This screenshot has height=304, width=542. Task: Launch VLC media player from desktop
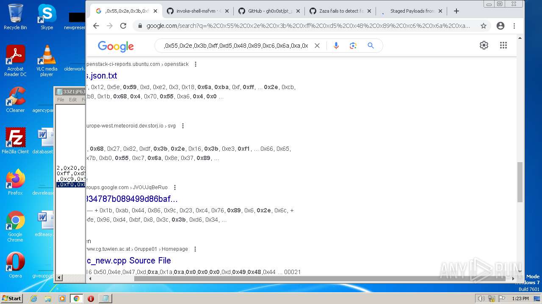47,61
